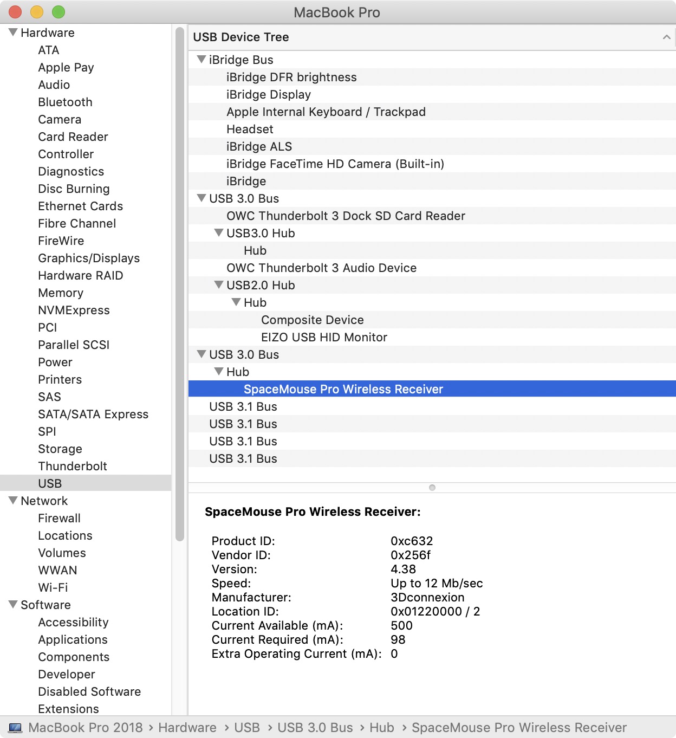Viewport: 676px width, 738px height.
Task: Select USB in the sidebar
Action: (x=86, y=483)
